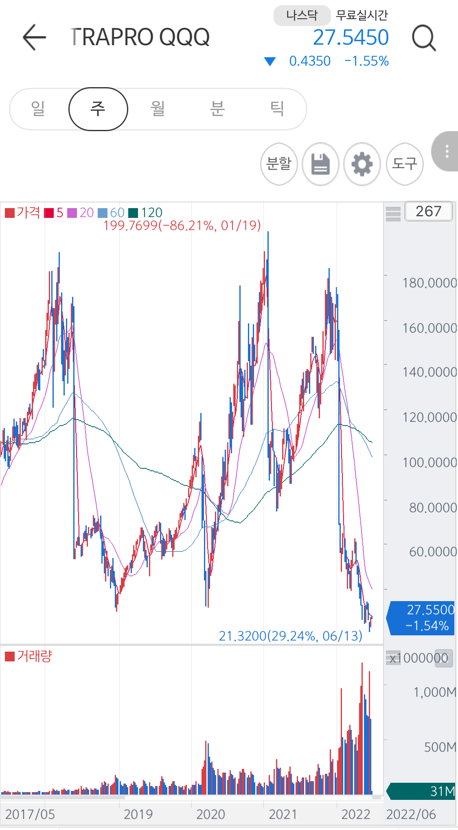Open the 도구 tools button
Viewport: 458px width, 830px height.
click(405, 164)
